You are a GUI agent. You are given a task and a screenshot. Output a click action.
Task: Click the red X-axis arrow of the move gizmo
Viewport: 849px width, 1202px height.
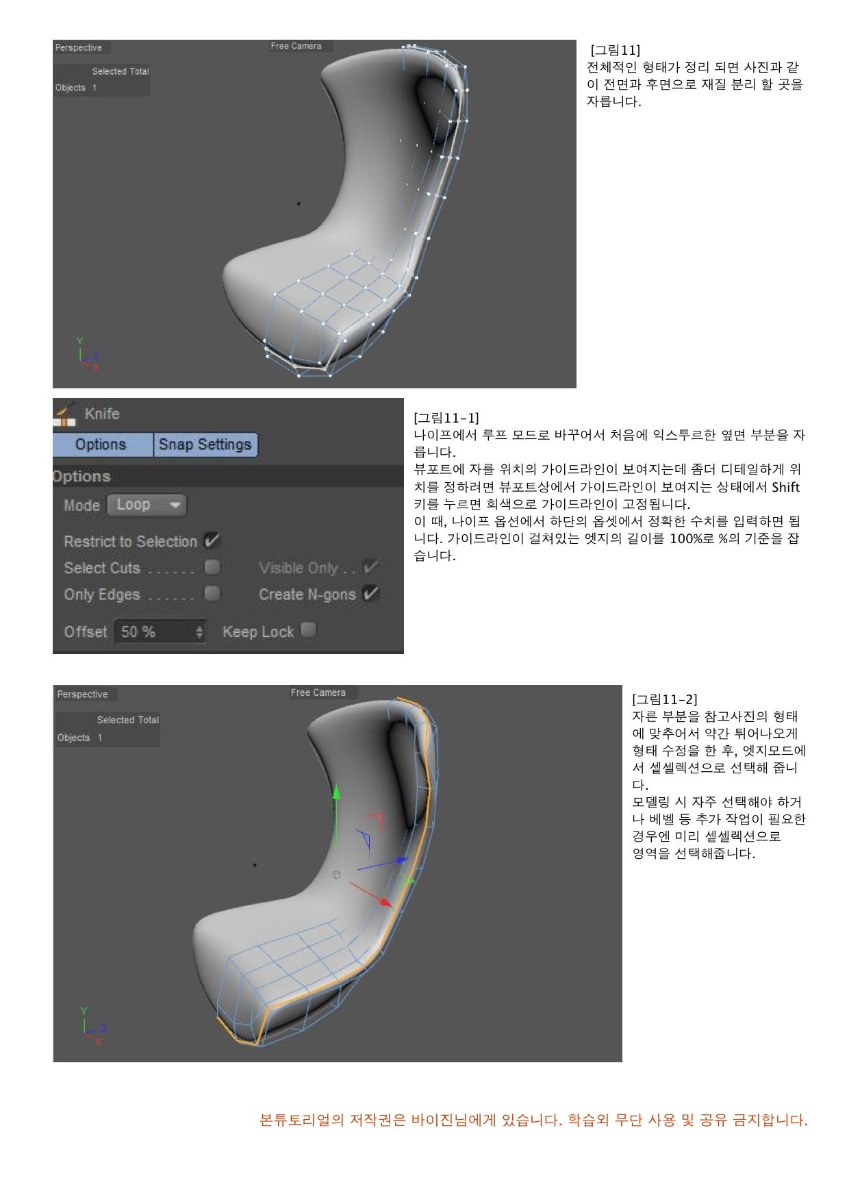tap(386, 903)
